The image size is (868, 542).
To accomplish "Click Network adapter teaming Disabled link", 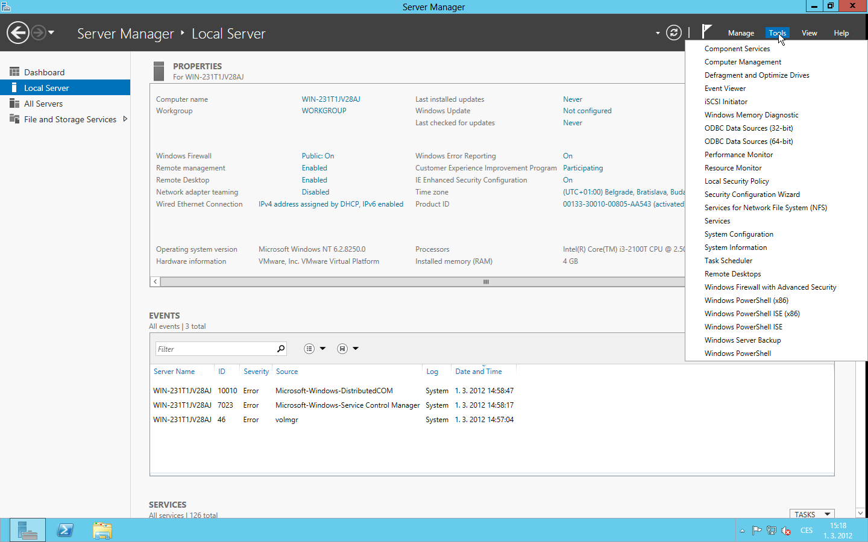I will 315,192.
